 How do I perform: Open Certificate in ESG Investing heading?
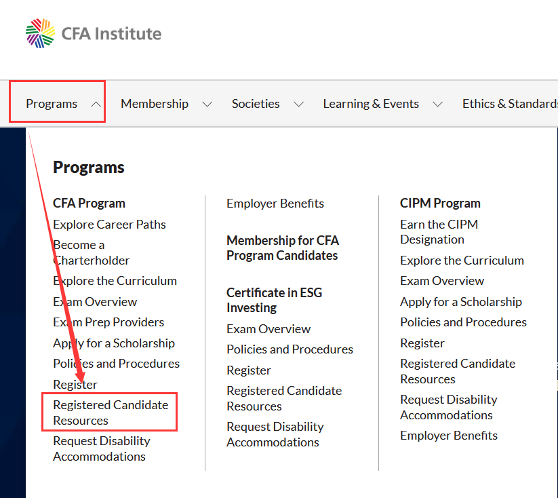275,300
